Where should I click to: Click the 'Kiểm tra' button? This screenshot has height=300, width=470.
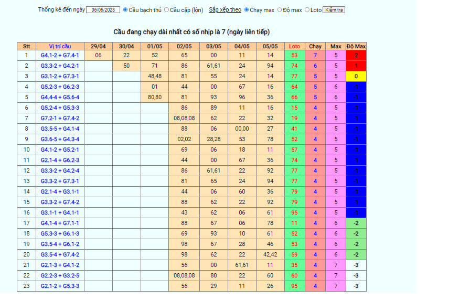334,10
